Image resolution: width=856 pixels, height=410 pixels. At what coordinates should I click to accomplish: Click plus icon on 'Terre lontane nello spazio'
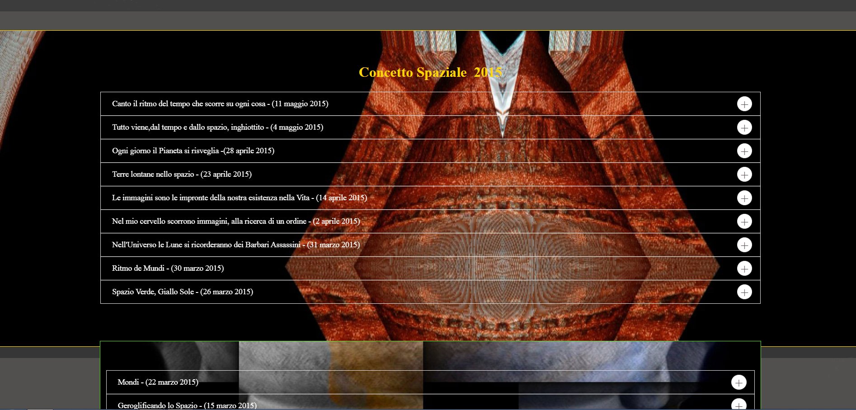coord(744,174)
